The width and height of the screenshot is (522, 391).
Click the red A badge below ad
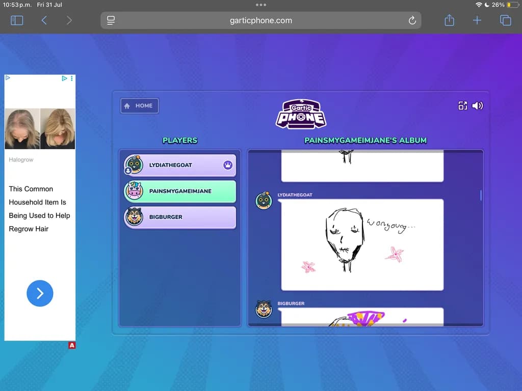tap(72, 345)
